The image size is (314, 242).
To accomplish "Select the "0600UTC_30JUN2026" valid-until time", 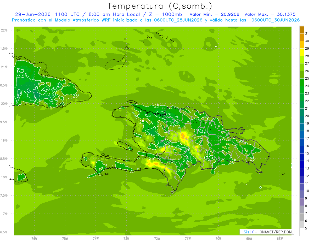I will pyautogui.click(x=276, y=20).
